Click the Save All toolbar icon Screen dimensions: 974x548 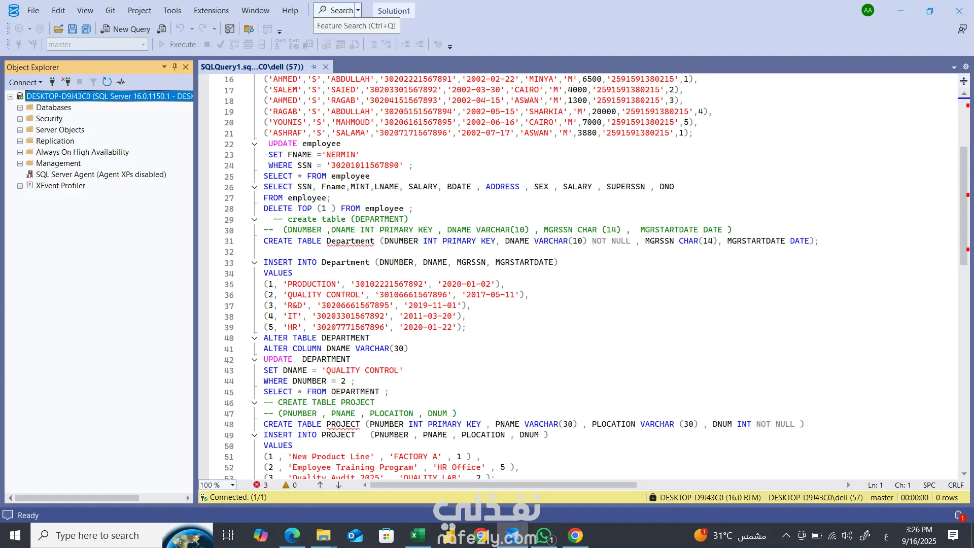click(x=86, y=29)
